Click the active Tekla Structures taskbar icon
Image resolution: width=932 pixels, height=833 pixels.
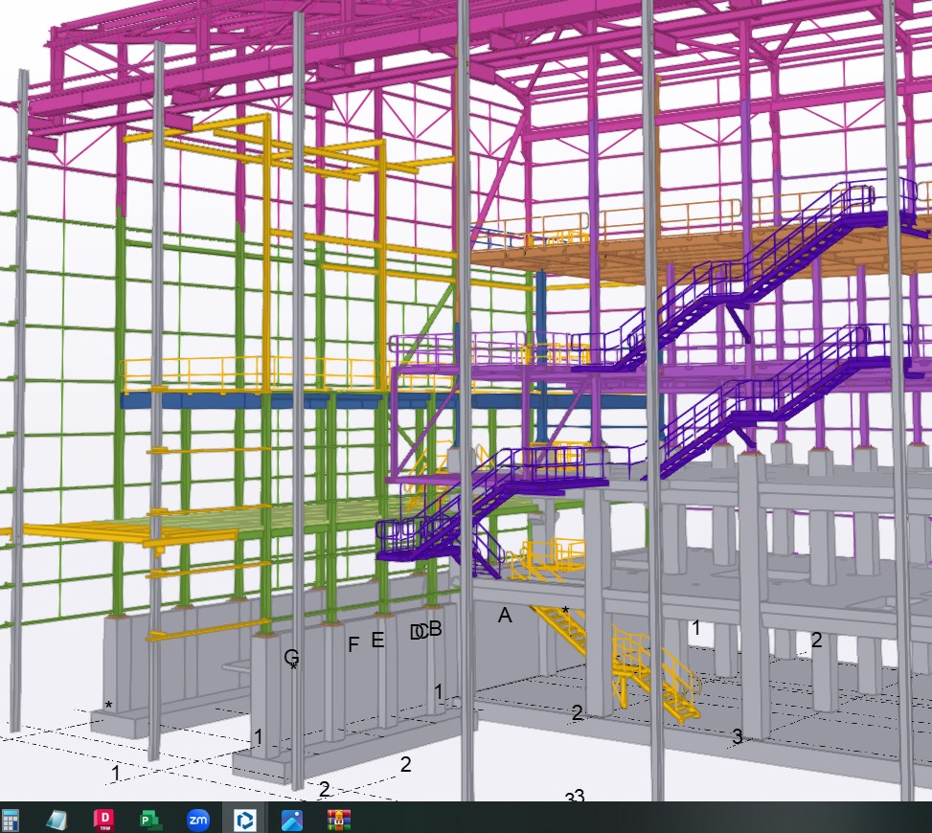pos(245,820)
